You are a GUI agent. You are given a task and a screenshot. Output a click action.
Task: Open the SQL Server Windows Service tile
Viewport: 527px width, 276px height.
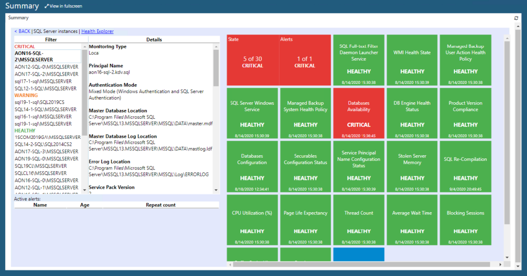252,113
